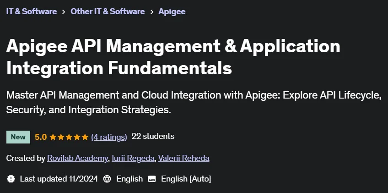This screenshot has width=388, height=193.
Task: Click the breadcrumb chevron after IT & Software
Action: coord(64,11)
